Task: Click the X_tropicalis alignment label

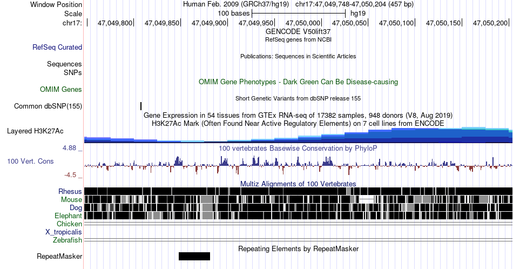Action: [64, 232]
